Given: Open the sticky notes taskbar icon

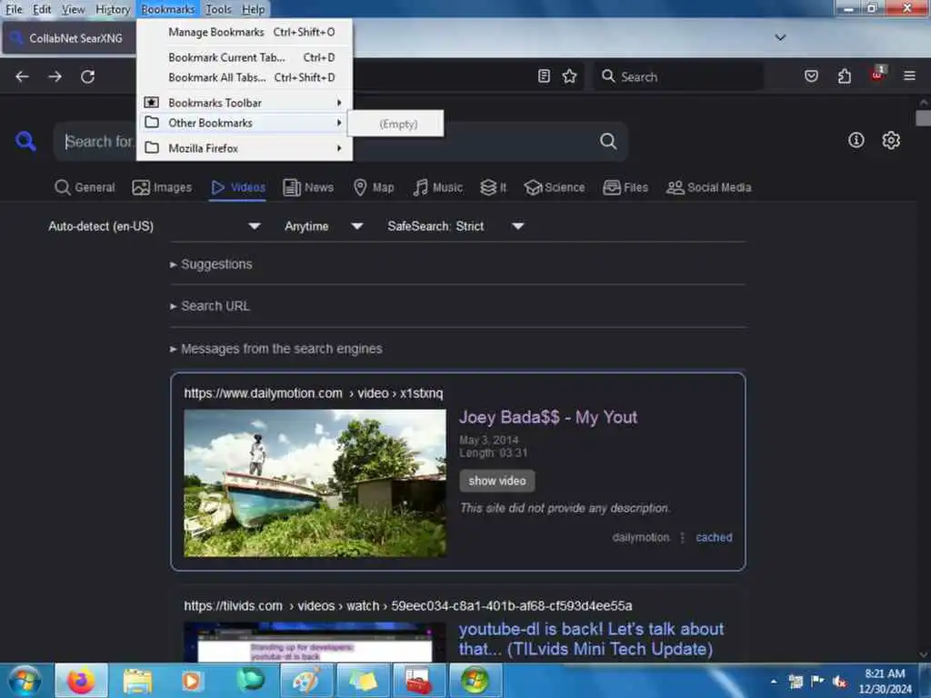Looking at the screenshot, I should pyautogui.click(x=363, y=681).
